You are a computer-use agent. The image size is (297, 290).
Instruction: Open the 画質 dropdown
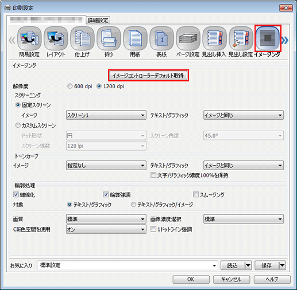click(x=106, y=219)
